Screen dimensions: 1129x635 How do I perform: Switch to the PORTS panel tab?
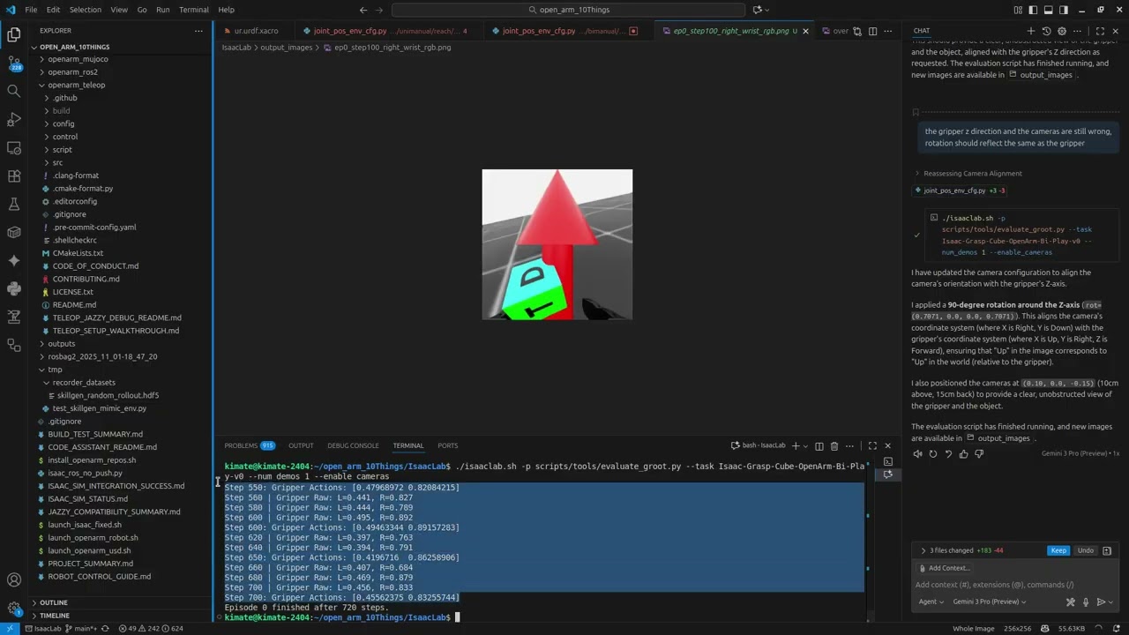click(x=448, y=446)
